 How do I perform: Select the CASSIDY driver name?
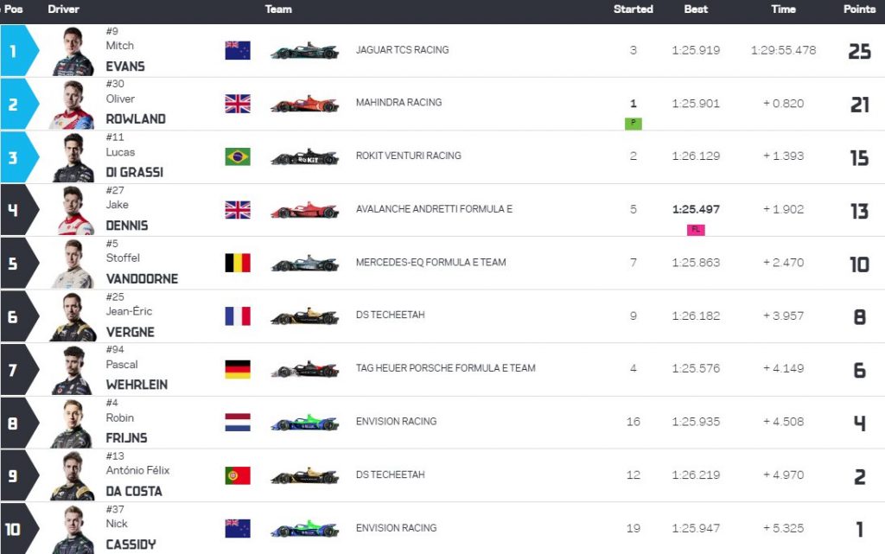pyautogui.click(x=131, y=545)
